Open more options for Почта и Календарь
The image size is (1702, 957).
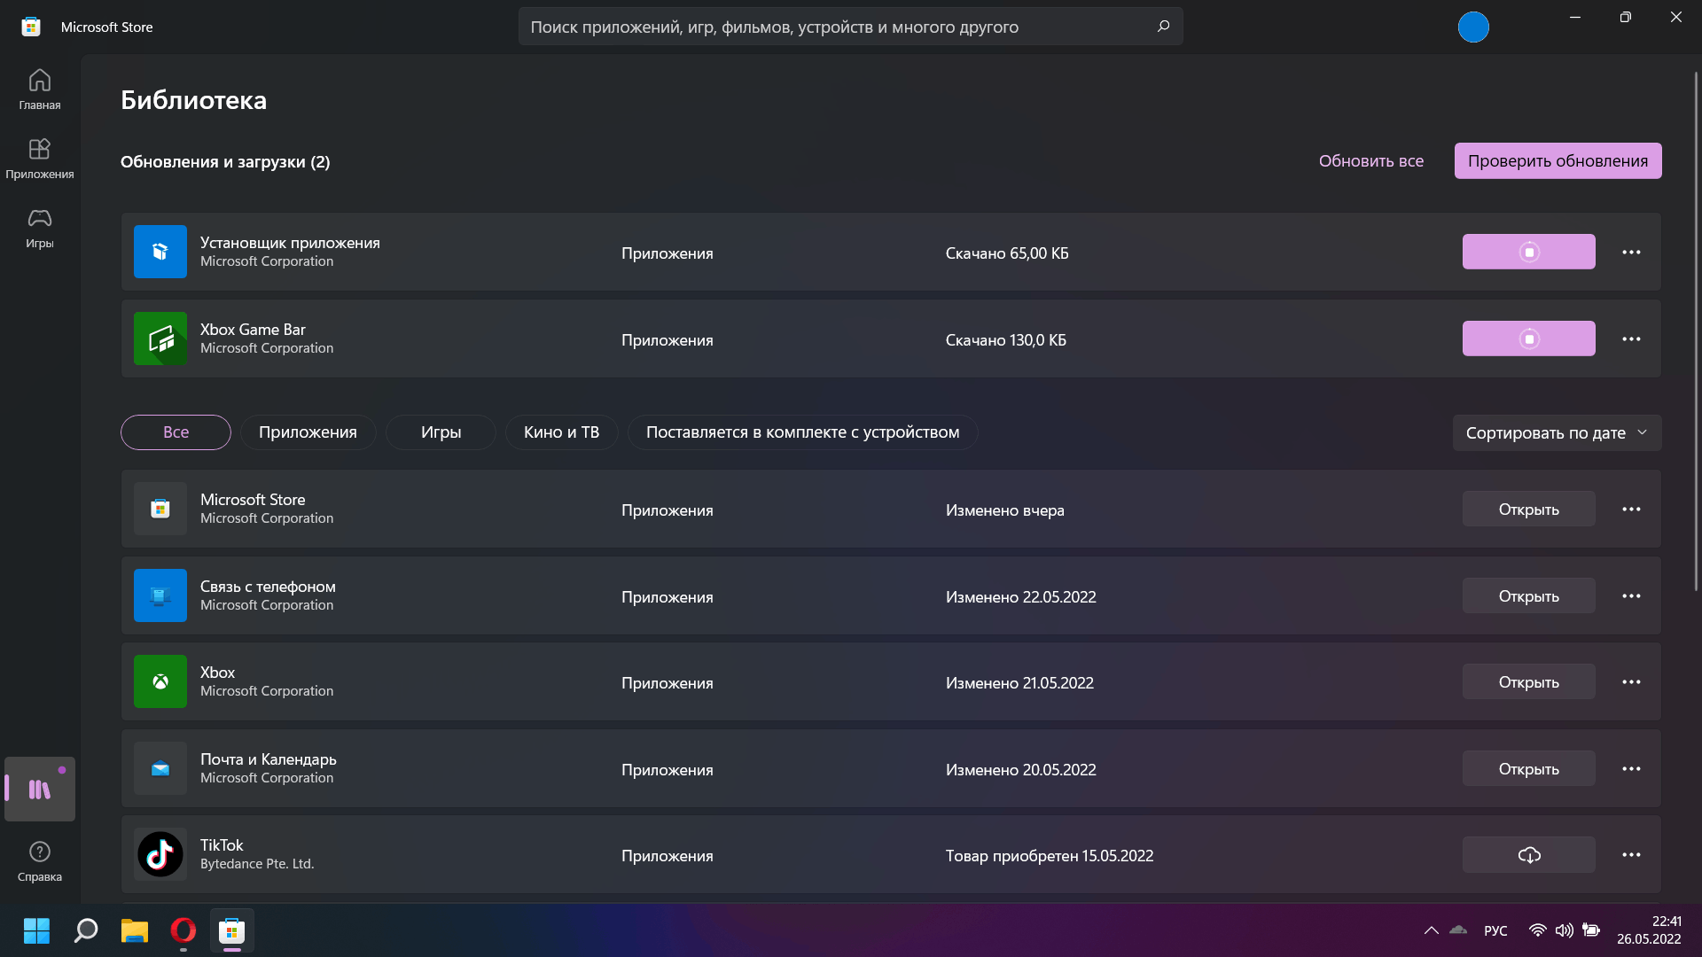[x=1631, y=768]
